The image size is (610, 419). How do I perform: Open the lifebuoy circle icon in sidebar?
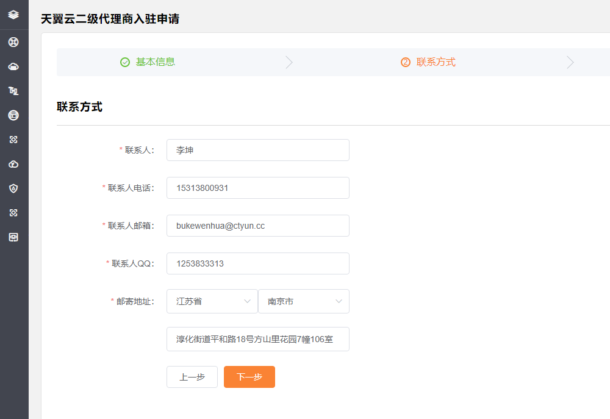click(13, 42)
